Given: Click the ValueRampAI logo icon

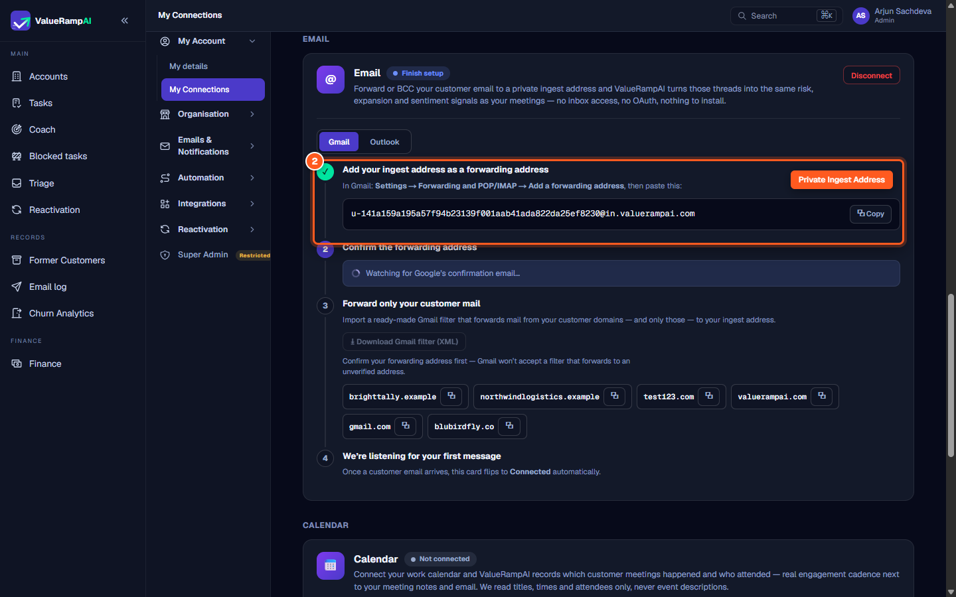Looking at the screenshot, I should [21, 21].
